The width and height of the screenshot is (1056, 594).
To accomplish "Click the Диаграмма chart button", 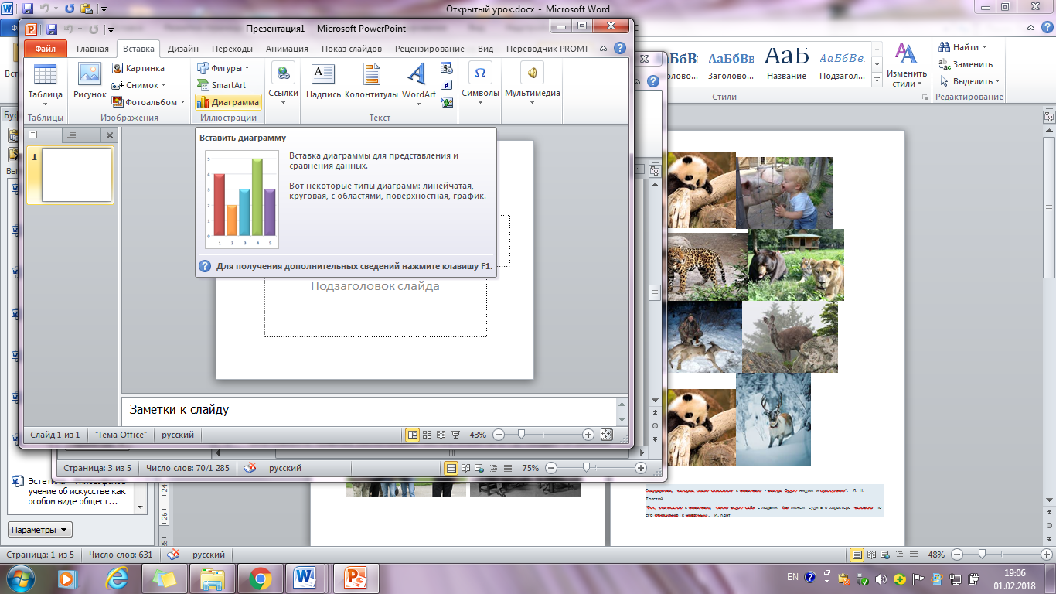I will pos(228,102).
